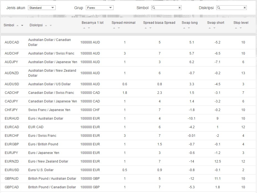Click the Stop level column header
257x193 pixels.
coord(241,23)
